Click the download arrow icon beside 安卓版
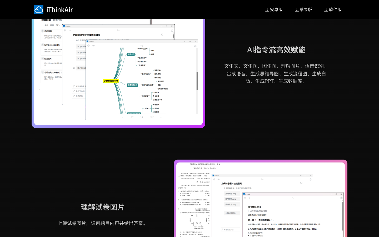 tap(267, 10)
